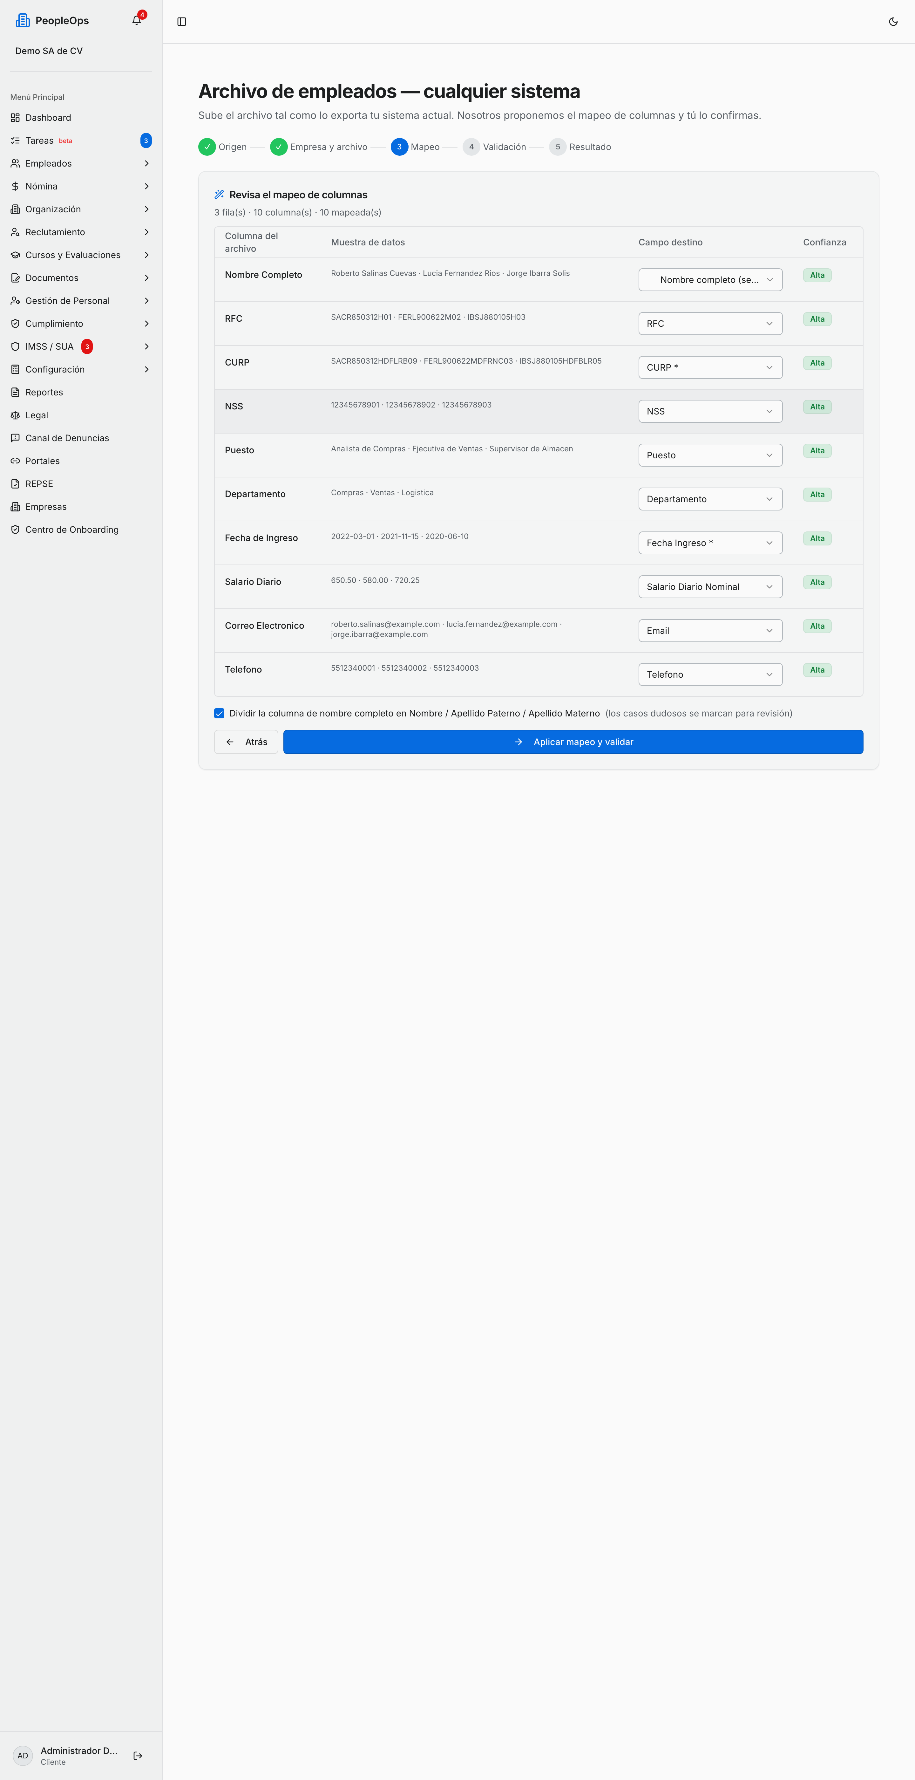Expand the IMSS / SUA chevron
Image resolution: width=915 pixels, height=1780 pixels.
(x=146, y=346)
